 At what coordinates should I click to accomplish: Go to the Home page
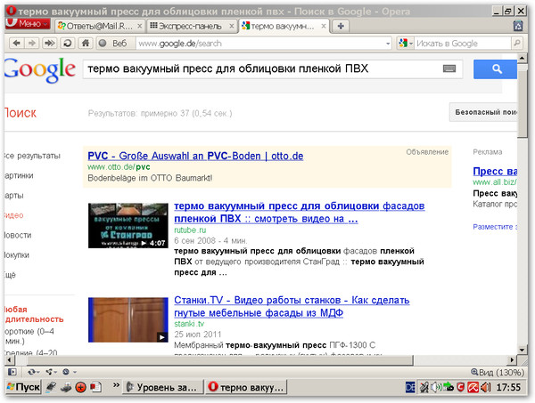[x=86, y=44]
